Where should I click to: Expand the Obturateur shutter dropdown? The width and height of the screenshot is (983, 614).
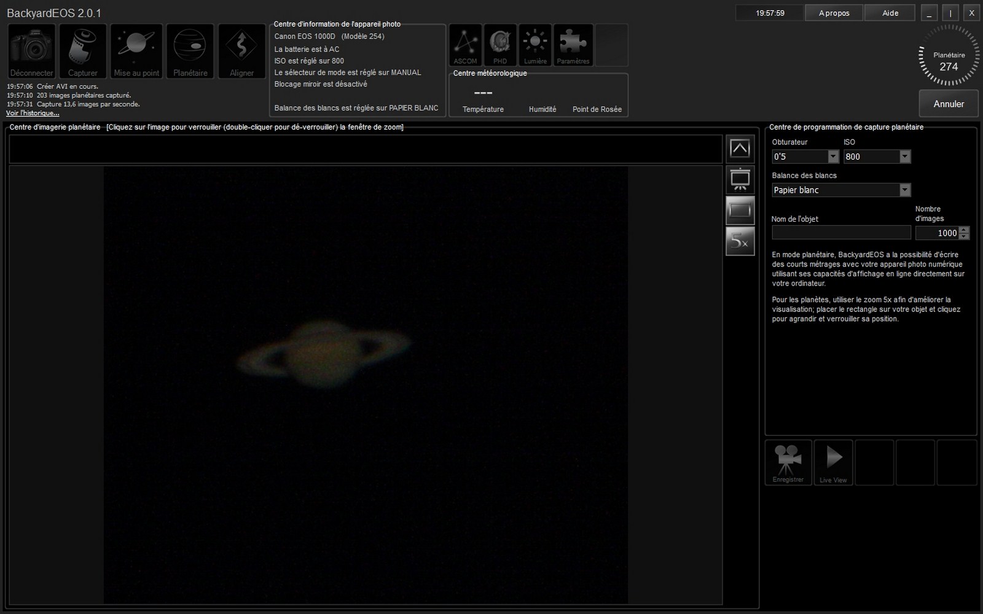805,157
